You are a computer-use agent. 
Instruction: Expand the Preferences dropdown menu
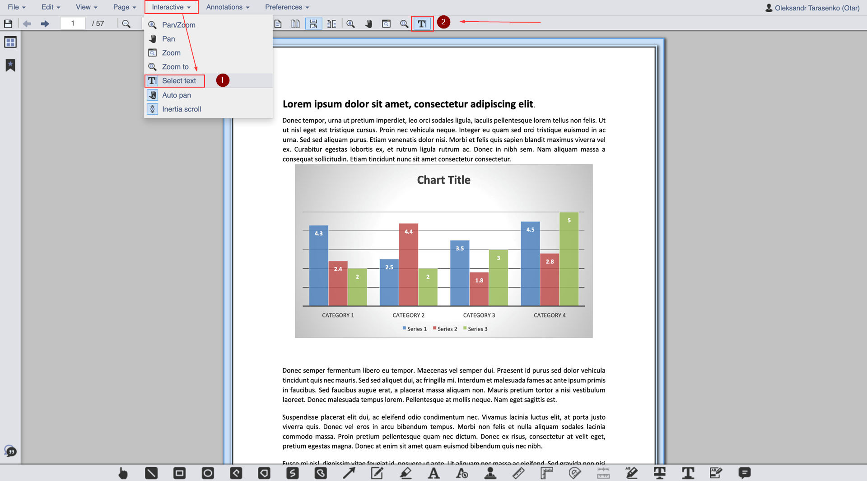click(x=287, y=7)
